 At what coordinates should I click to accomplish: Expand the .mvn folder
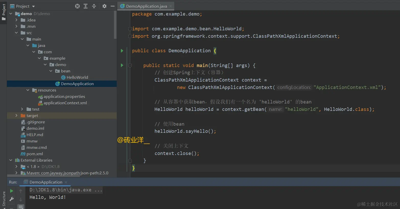pos(16,26)
